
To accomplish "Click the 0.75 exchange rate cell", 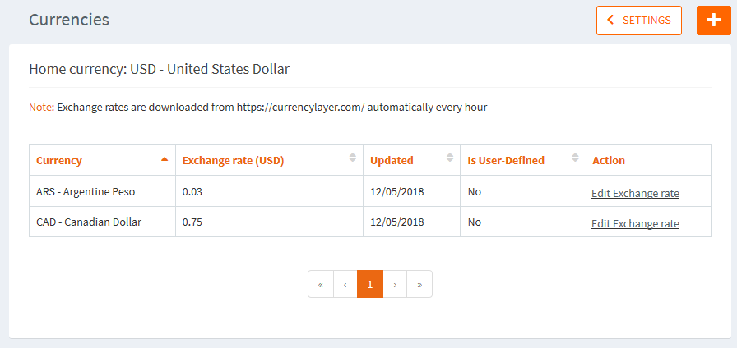I will (192, 222).
